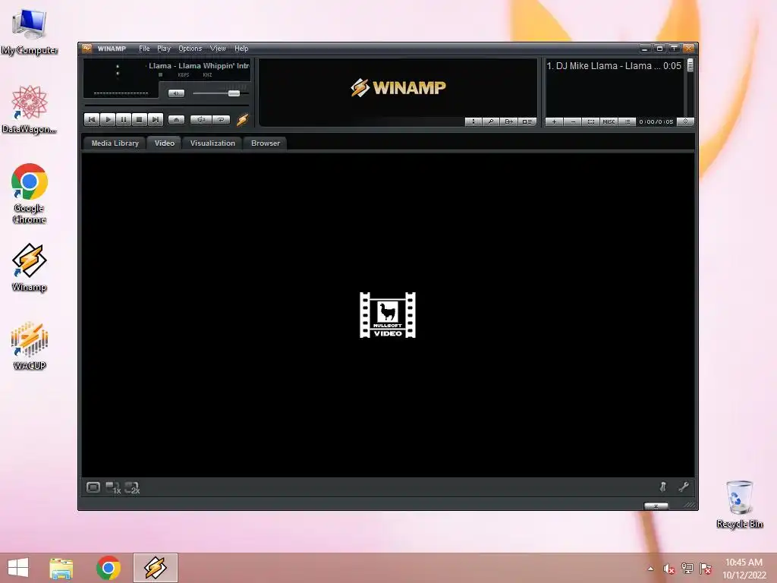Image resolution: width=777 pixels, height=583 pixels.
Task: Click the Winamp lightning bolt icon
Action: click(242, 119)
